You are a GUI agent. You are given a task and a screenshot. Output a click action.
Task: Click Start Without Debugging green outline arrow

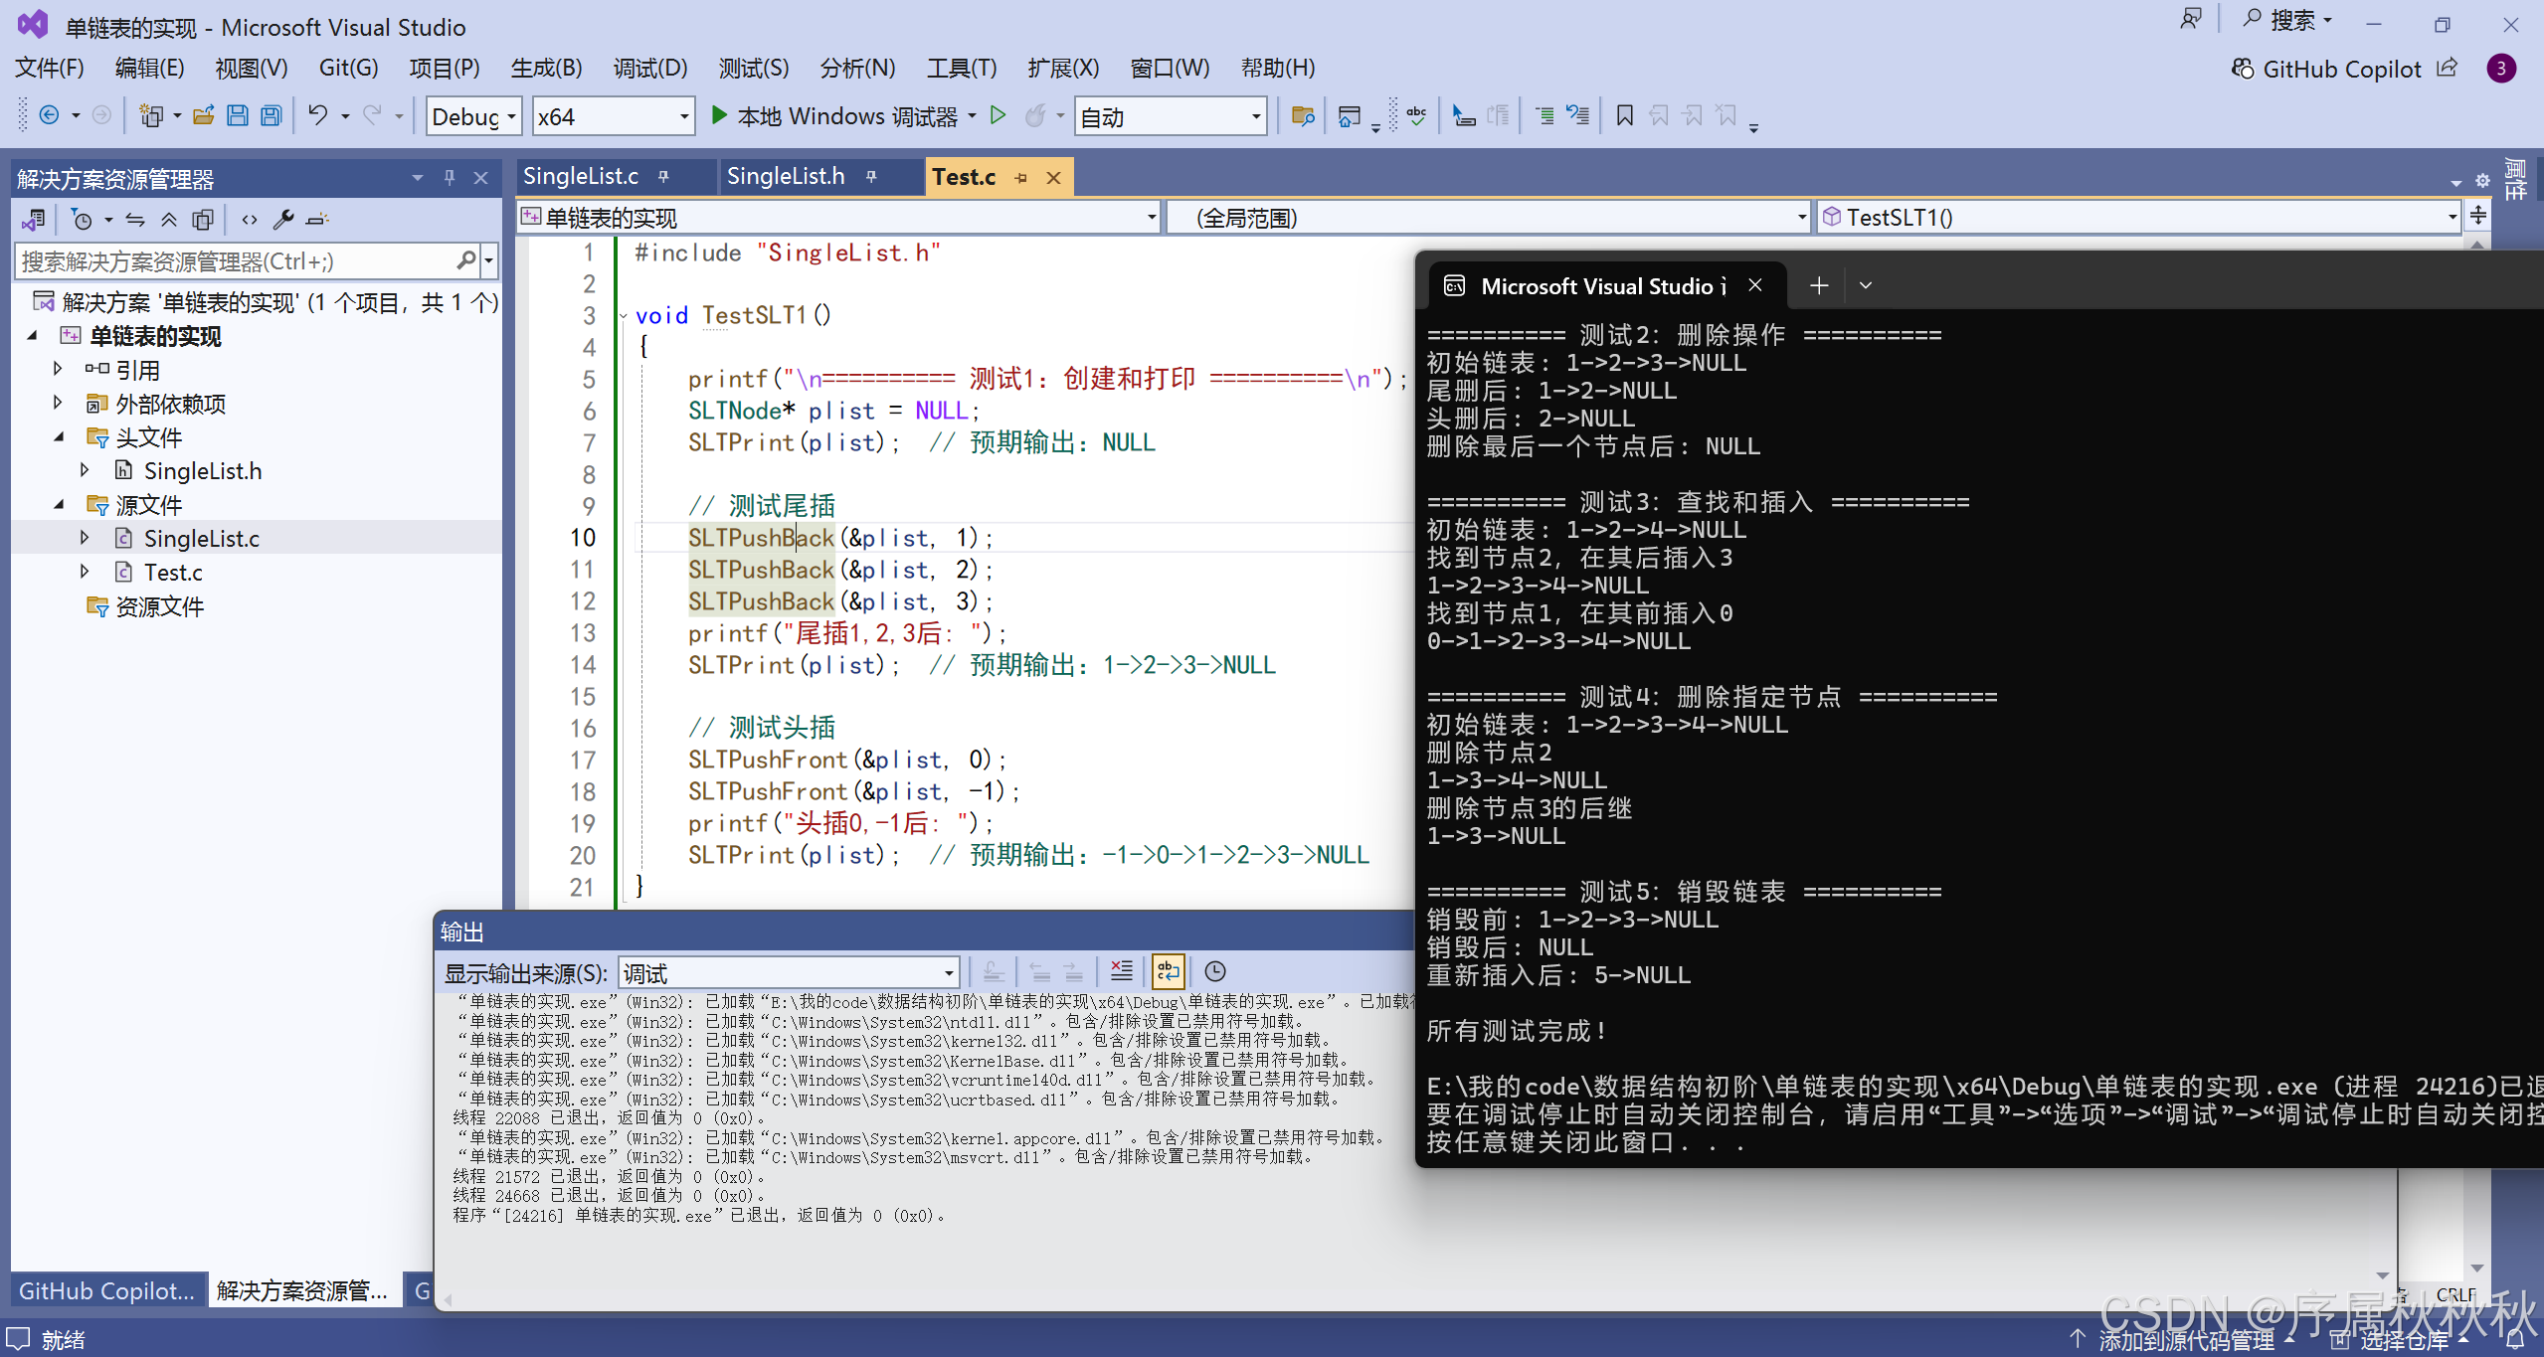coord(998,116)
